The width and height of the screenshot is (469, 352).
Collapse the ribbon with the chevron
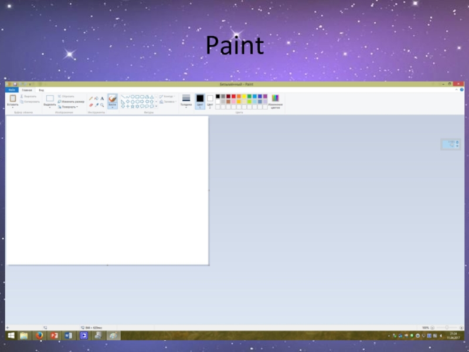[x=456, y=90]
